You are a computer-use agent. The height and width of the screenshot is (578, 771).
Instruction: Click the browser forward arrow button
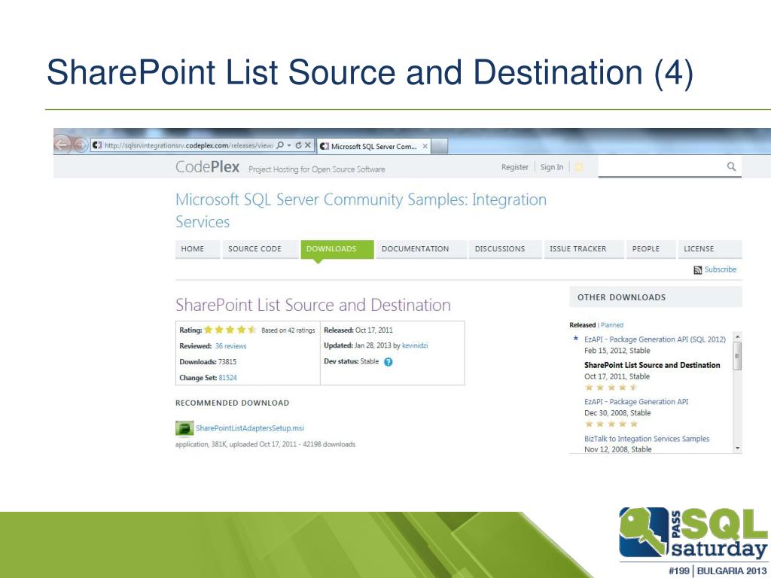click(x=80, y=145)
